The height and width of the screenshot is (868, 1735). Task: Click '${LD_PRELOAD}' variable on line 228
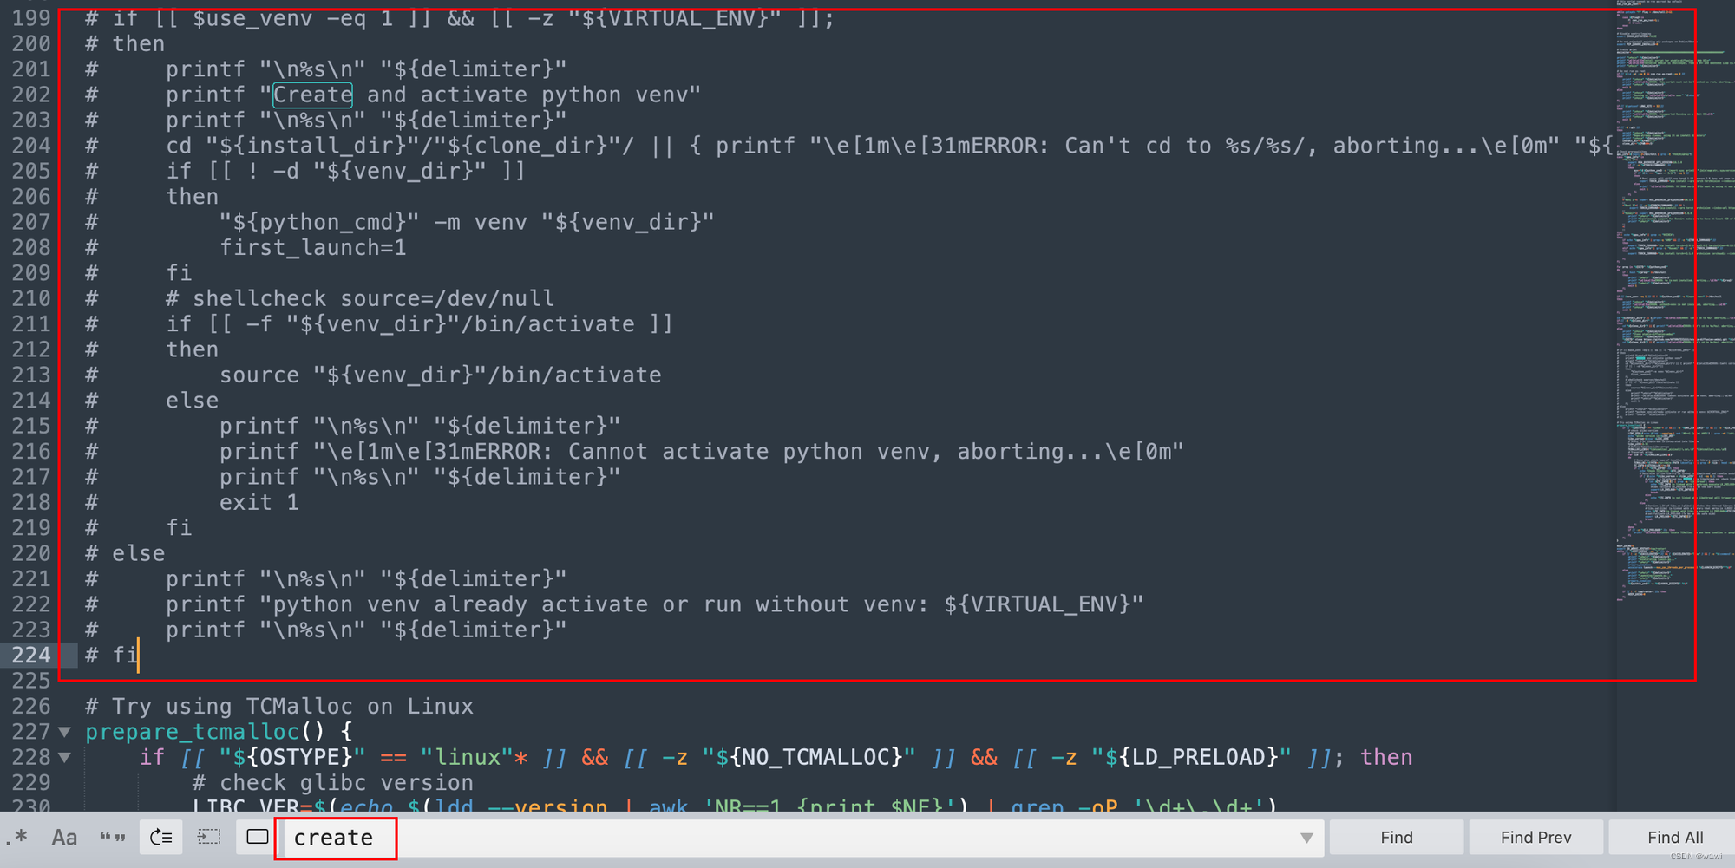coord(1198,757)
